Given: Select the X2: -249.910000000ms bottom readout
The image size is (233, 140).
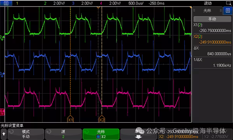Looking at the screenshot, I should (x=179, y=137).
